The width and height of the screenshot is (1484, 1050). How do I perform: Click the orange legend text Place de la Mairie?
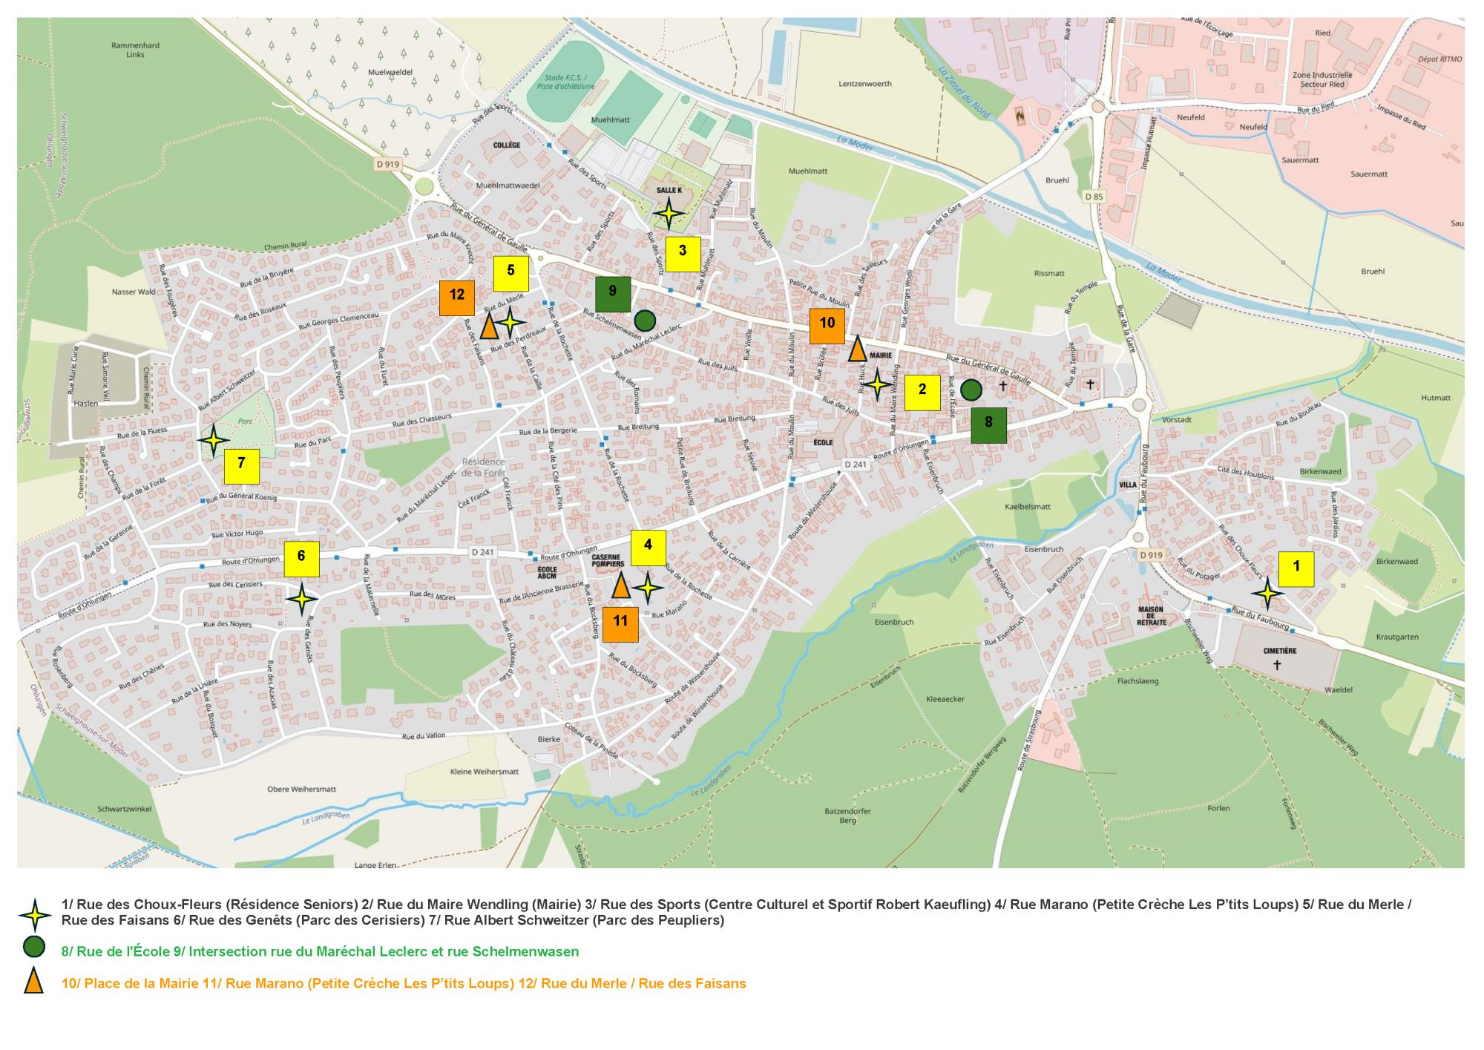130,983
